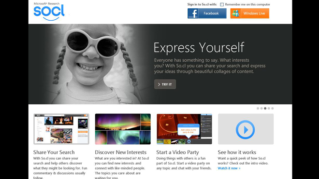Sign in with the Windows Live button
Viewport: 319px width, 179px height.
pos(250,14)
